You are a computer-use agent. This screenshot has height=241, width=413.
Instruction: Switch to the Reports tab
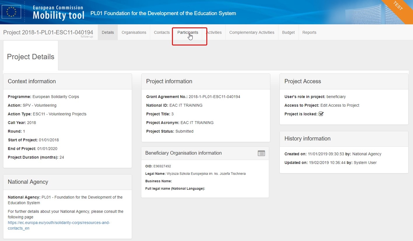309,32
